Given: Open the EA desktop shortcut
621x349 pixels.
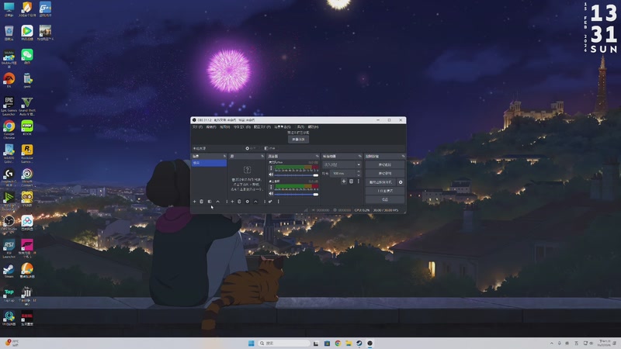Looking at the screenshot, I should (9, 81).
